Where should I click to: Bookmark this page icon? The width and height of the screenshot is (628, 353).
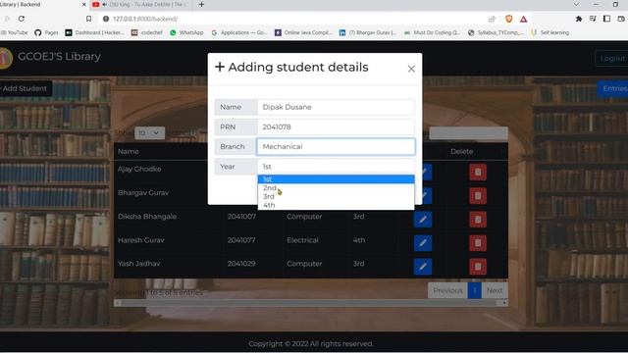[x=88, y=19]
